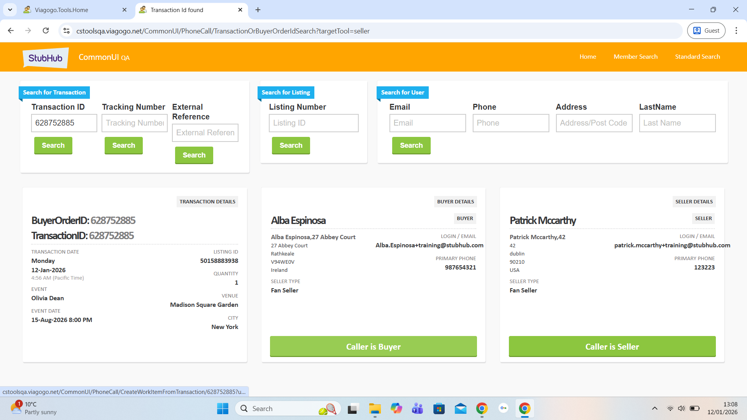
Task: Click the StubHub logo
Action: coord(46,58)
